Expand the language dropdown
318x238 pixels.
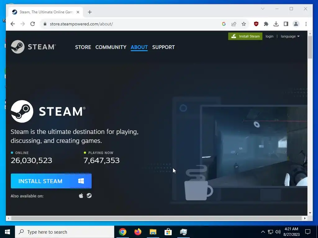click(290, 36)
